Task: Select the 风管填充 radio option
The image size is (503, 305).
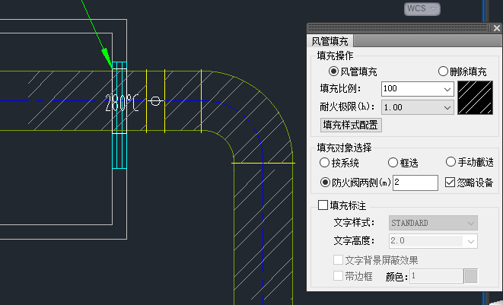Action: point(333,71)
